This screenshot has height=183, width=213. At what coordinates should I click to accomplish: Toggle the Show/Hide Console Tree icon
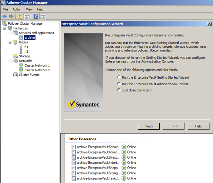(x=27, y=16)
